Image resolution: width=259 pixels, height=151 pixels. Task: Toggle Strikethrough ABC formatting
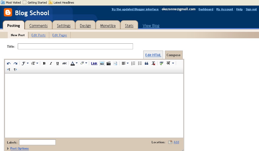(64, 63)
